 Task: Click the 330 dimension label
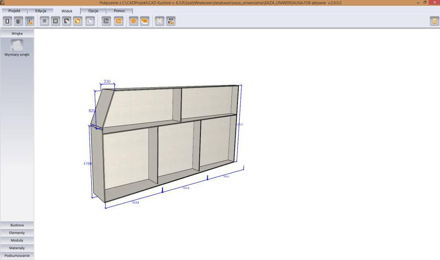coord(107,81)
